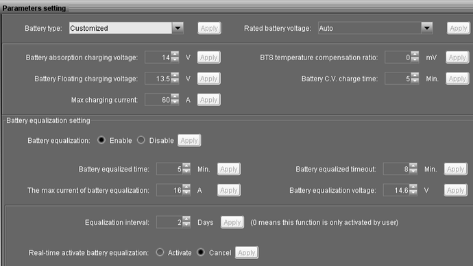Decrease BTS temperature compensation ratio
This screenshot has height=266, width=473.
click(415, 60)
